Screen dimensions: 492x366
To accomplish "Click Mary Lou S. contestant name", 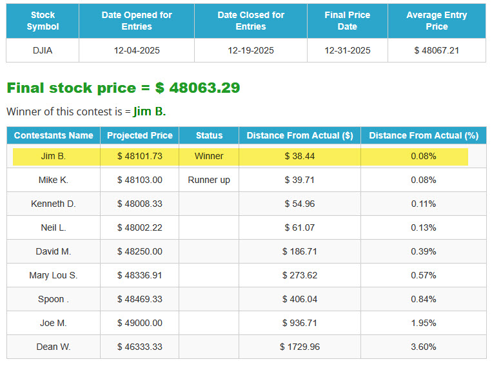I will [53, 275].
